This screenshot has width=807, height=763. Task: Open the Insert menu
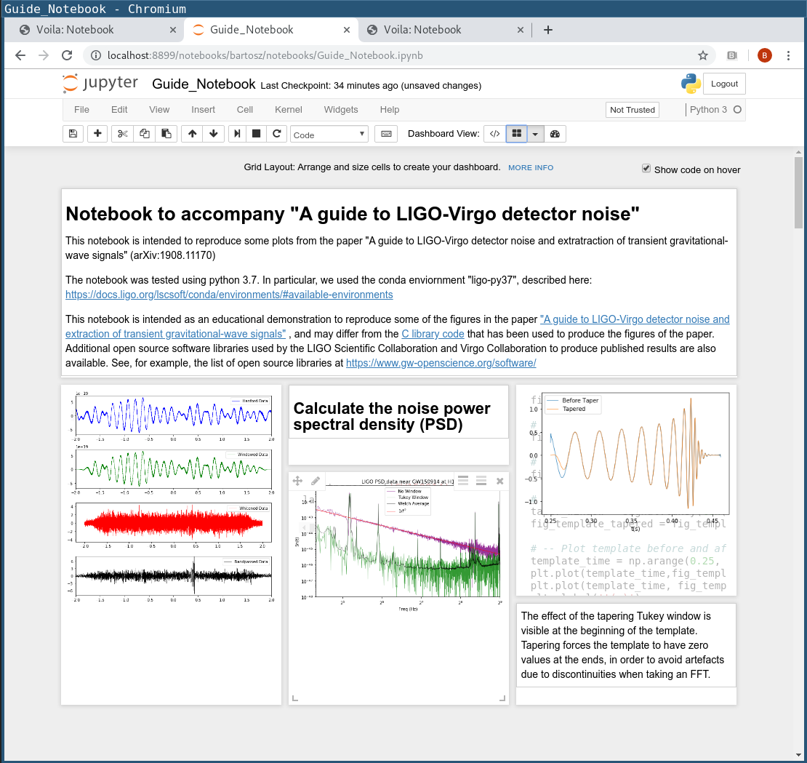pos(204,110)
